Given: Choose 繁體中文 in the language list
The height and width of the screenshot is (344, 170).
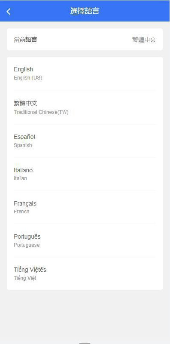Looking at the screenshot, I should tap(85, 107).
